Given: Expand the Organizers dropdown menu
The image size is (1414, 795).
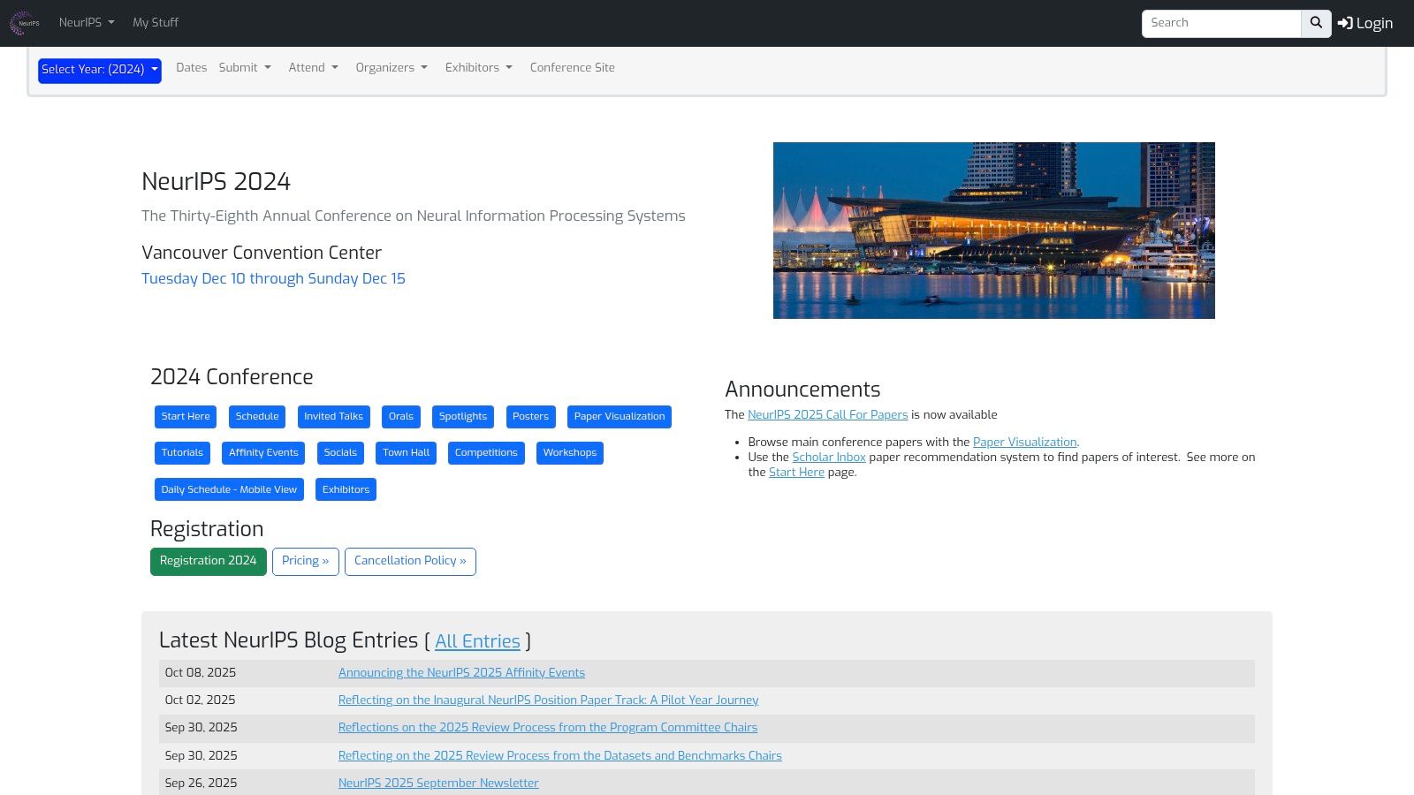Looking at the screenshot, I should pyautogui.click(x=391, y=68).
